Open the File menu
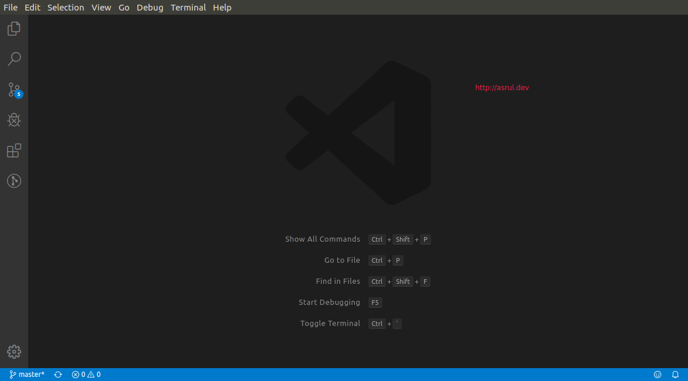 point(11,8)
